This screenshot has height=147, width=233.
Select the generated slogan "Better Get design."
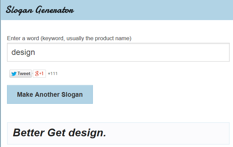59,133
